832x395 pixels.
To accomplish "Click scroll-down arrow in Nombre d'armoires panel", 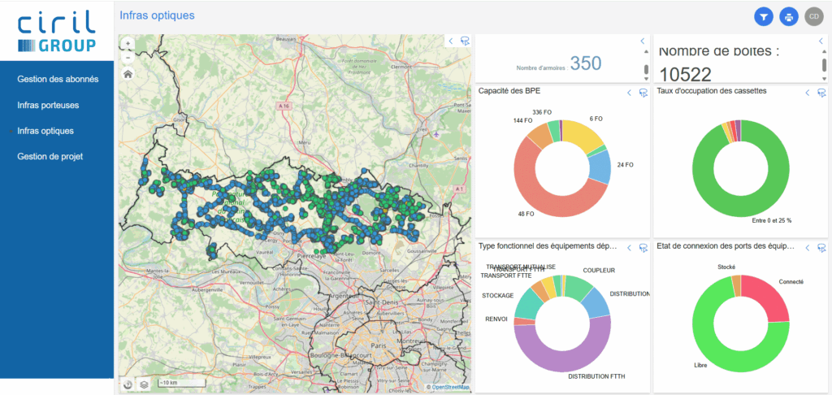I will point(646,79).
